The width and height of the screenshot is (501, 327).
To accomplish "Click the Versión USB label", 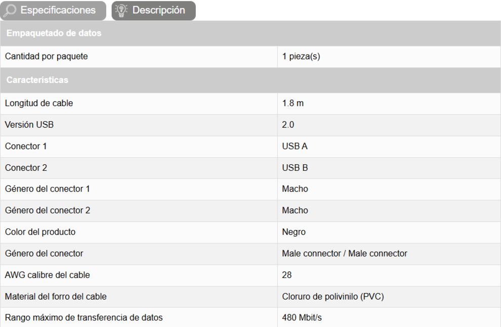I will pyautogui.click(x=29, y=125).
